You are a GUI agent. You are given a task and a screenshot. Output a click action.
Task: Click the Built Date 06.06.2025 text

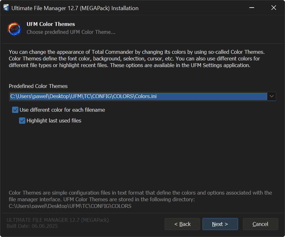[x=32, y=226]
